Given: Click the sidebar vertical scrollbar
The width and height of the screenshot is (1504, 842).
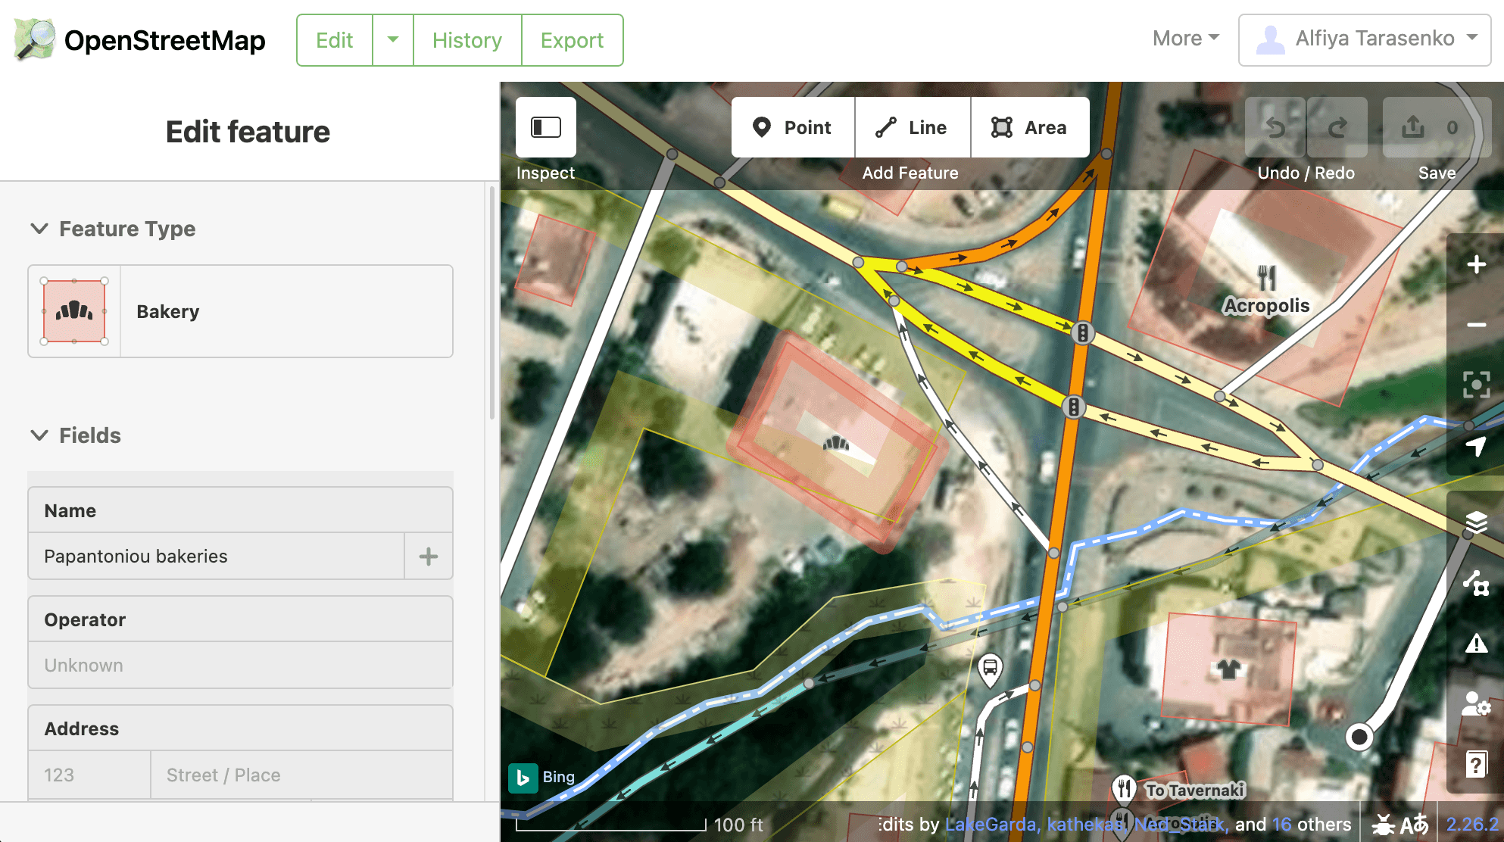Looking at the screenshot, I should (x=492, y=303).
